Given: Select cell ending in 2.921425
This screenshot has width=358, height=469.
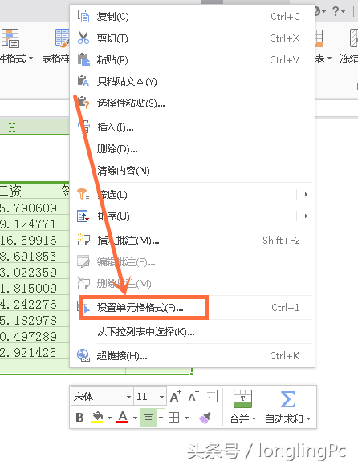Looking at the screenshot, I should 30,352.
